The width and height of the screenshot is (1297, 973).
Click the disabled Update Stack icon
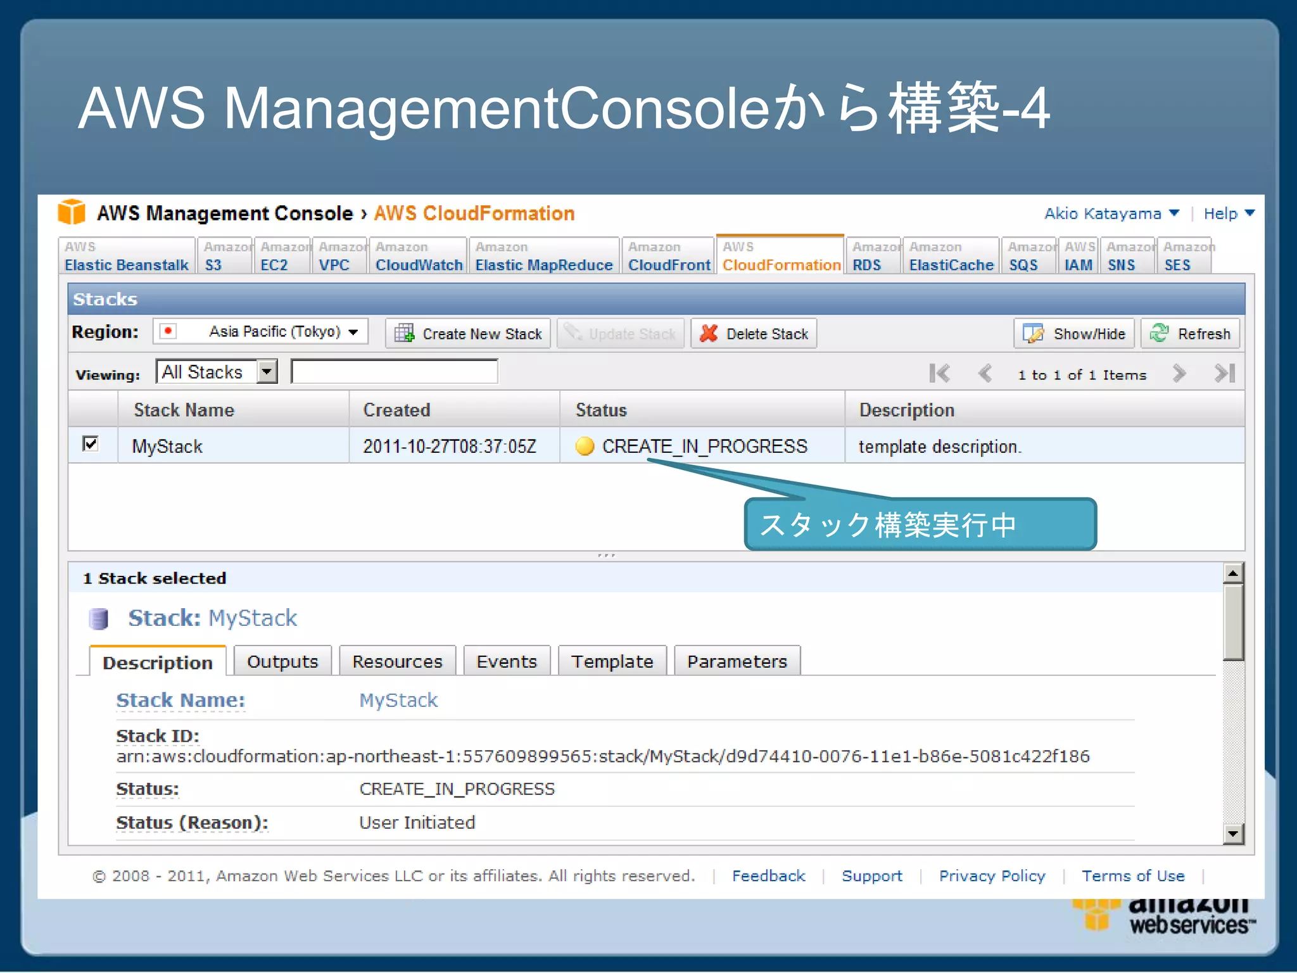(x=573, y=333)
